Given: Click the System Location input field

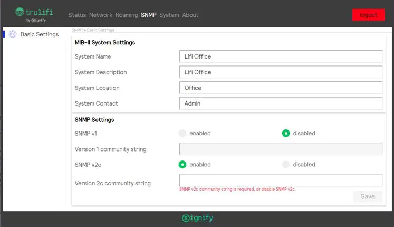Looking at the screenshot, I should 281,88.
